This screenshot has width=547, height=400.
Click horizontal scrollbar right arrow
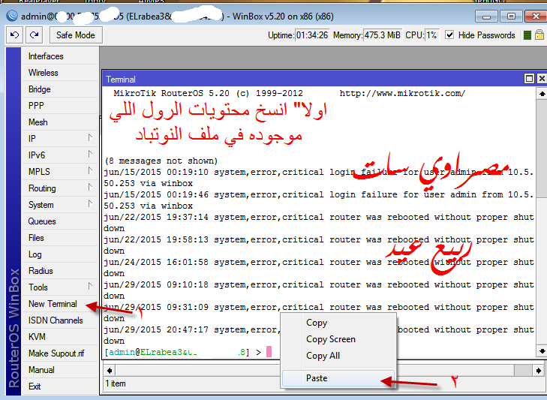(538, 370)
